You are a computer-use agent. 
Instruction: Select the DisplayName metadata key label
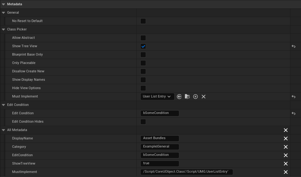point(22,138)
